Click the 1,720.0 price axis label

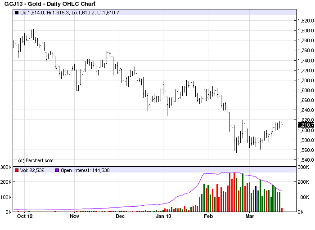point(306,71)
